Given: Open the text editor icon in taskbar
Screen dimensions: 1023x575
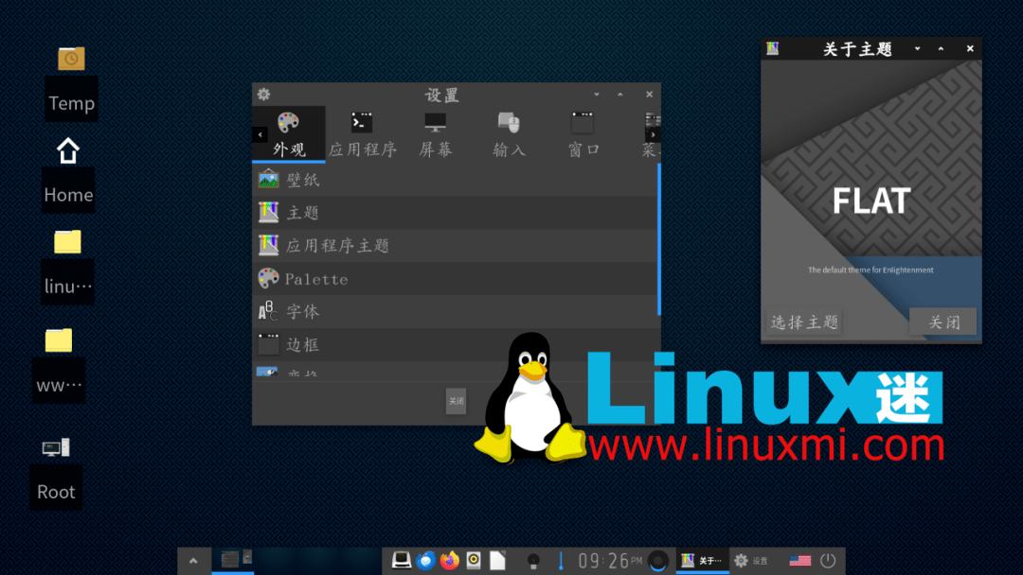Looking at the screenshot, I should pyautogui.click(x=496, y=560).
